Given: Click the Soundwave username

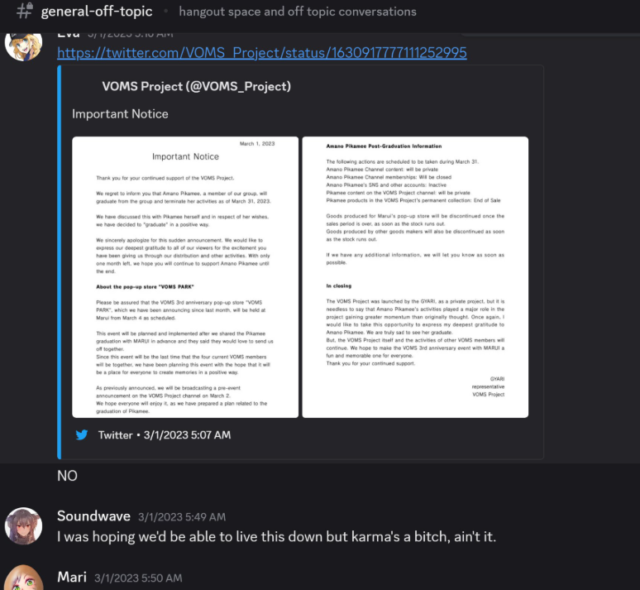Looking at the screenshot, I should pyautogui.click(x=94, y=516).
